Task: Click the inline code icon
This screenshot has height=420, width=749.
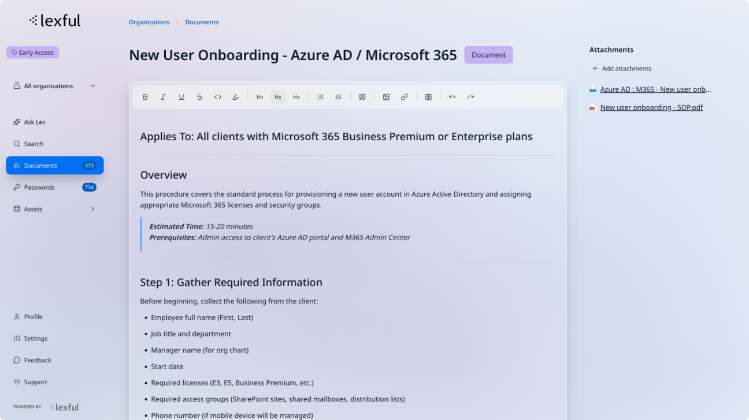Action: (218, 97)
